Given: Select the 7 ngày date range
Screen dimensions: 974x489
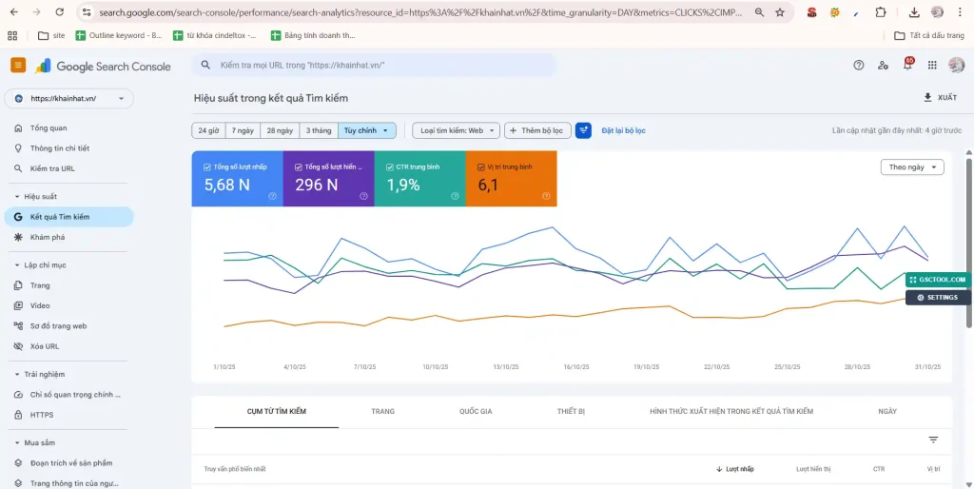Looking at the screenshot, I should pyautogui.click(x=243, y=130).
